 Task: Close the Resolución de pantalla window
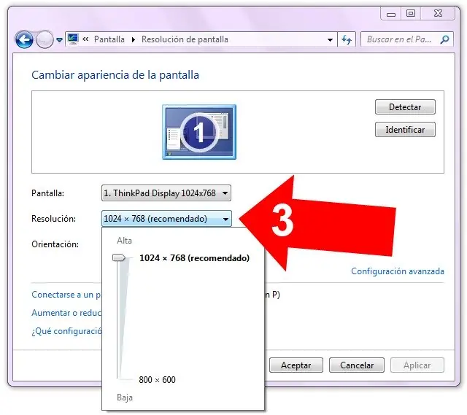coord(438,14)
